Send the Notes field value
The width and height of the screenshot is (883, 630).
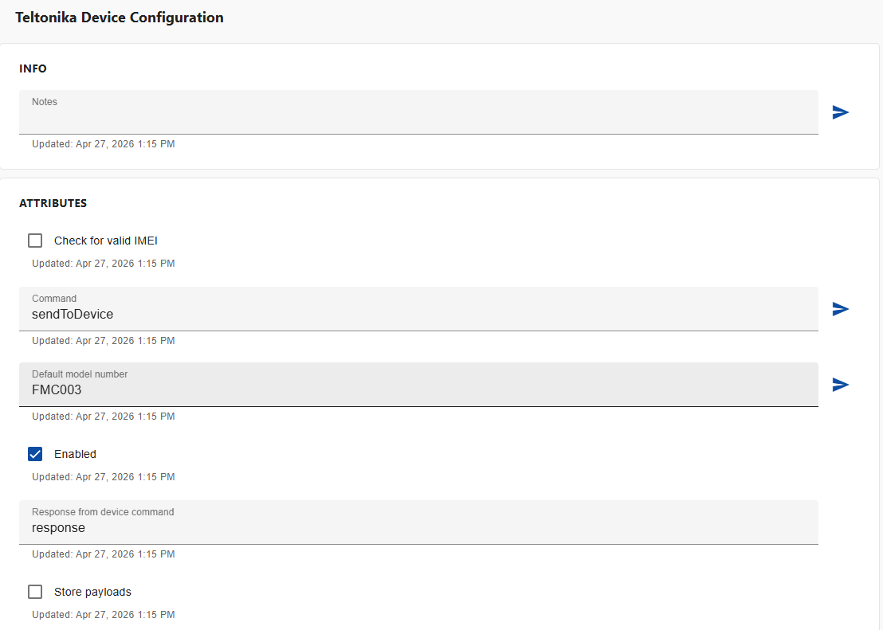click(840, 112)
